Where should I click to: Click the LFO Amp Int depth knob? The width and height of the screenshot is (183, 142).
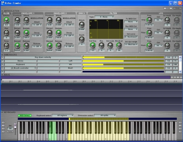pyautogui.click(x=167, y=20)
